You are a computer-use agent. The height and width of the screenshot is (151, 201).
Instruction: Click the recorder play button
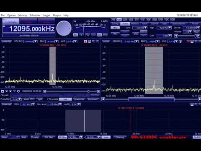(x=3, y=91)
